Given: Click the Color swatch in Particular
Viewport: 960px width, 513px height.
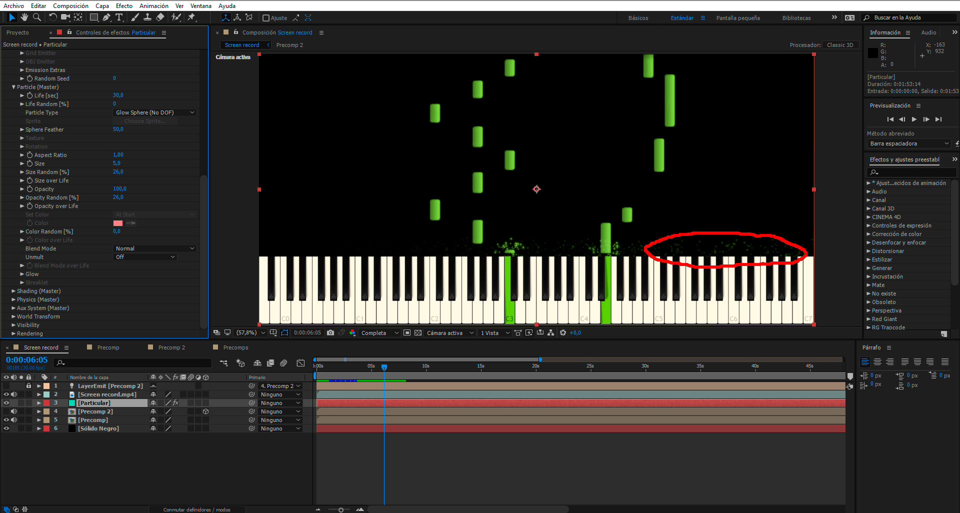Looking at the screenshot, I should (118, 223).
